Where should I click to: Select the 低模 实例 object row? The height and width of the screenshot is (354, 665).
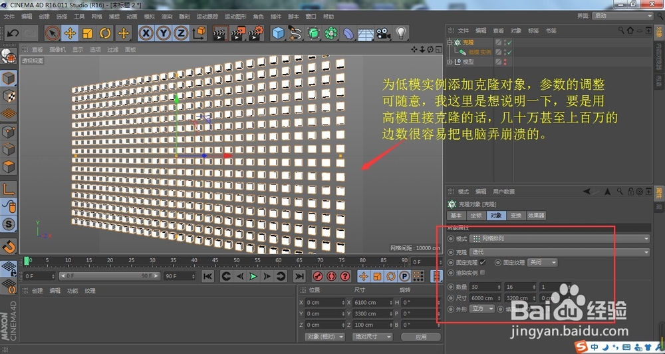480,52
